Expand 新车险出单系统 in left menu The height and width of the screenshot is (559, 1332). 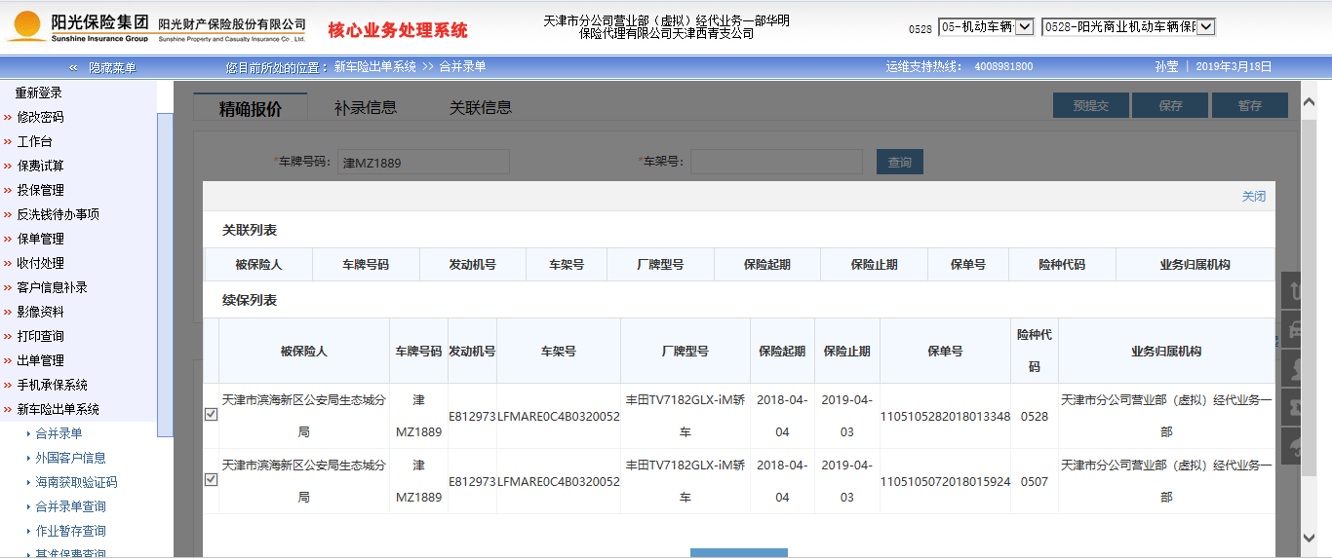click(58, 409)
